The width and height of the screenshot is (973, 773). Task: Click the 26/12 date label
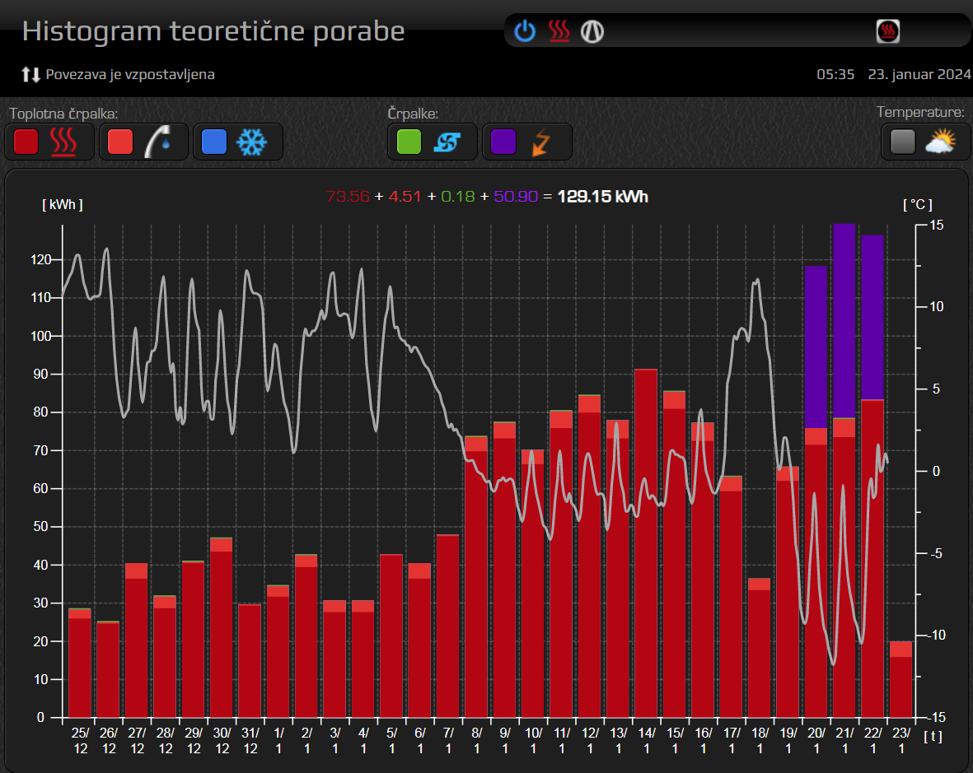tap(109, 741)
